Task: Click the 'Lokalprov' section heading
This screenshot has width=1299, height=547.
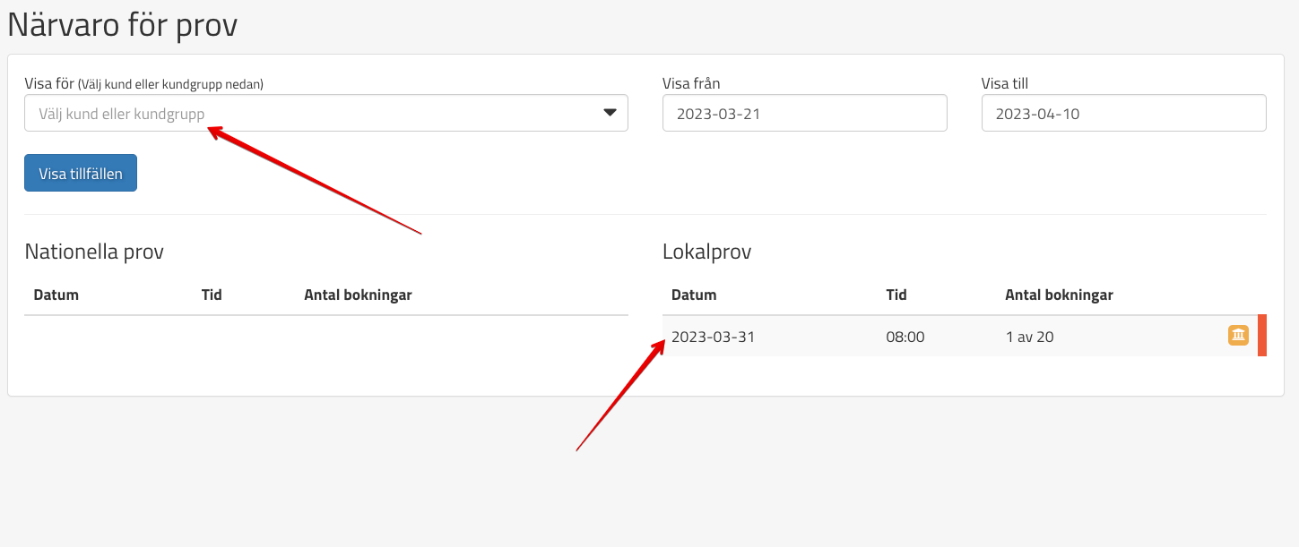Action: pos(706,252)
